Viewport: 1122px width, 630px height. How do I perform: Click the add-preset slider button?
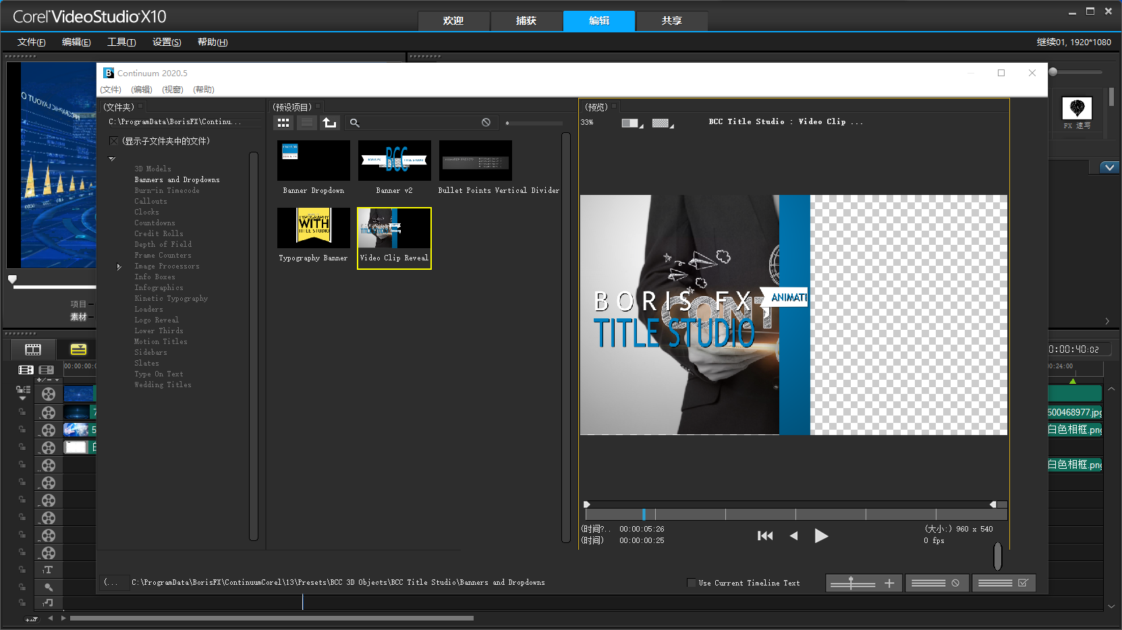coord(864,583)
